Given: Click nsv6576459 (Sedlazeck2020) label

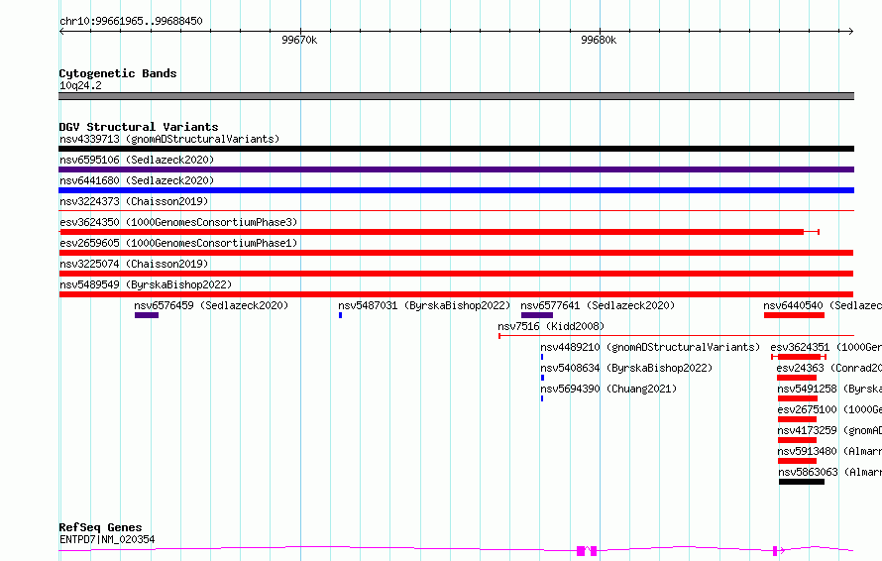Looking at the screenshot, I should pyautogui.click(x=211, y=305).
